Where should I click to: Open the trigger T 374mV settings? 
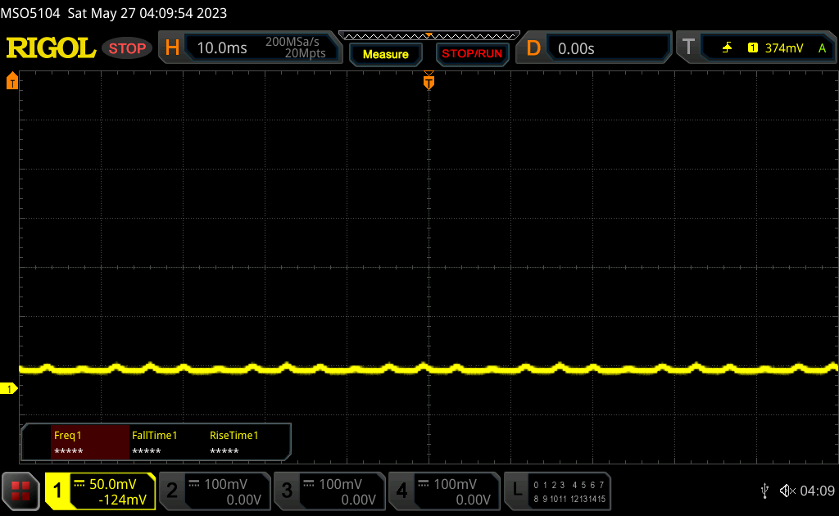coord(755,48)
